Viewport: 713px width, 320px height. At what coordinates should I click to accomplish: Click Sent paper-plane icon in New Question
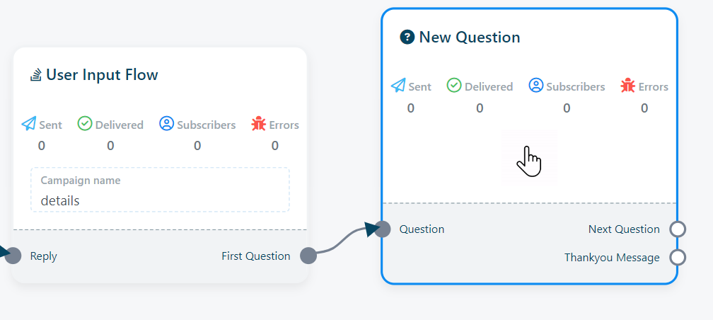click(x=398, y=86)
